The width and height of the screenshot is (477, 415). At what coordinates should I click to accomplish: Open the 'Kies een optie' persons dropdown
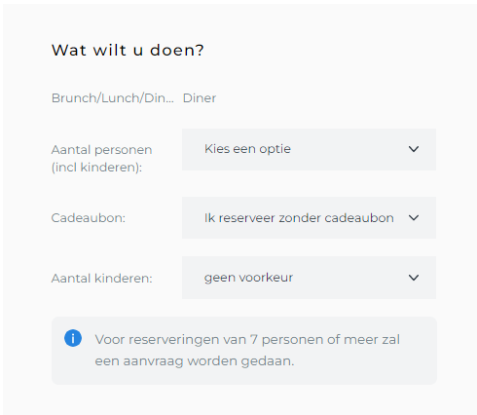point(309,149)
